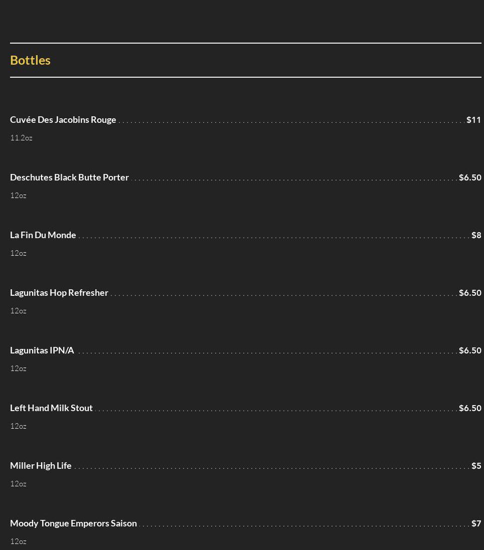Select the Left Hand Milk Stout price
This screenshot has width=484, height=550.
(x=470, y=408)
